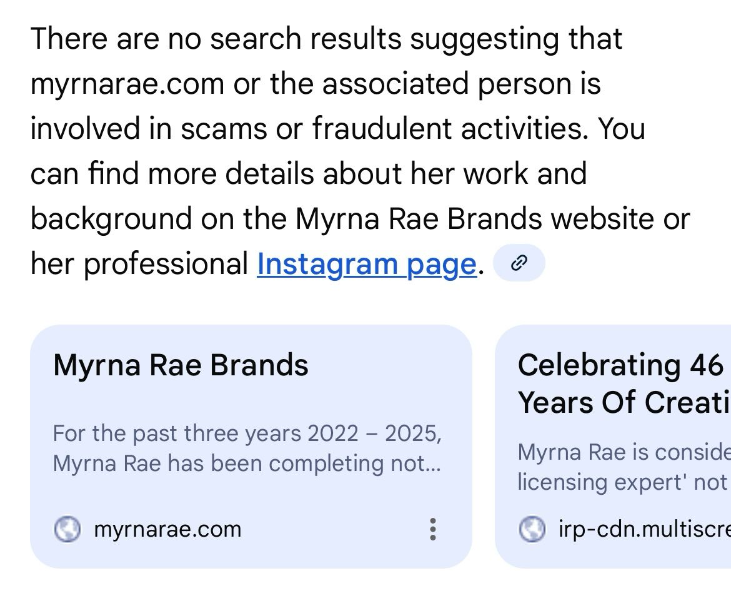Click the "For the past three years" snippet line

[x=247, y=433]
